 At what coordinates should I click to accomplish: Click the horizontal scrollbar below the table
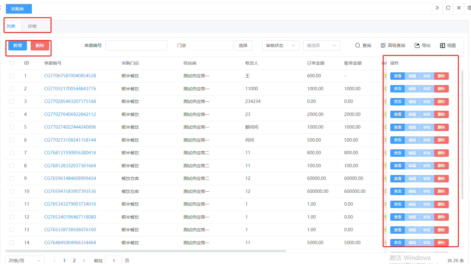tap(145, 251)
